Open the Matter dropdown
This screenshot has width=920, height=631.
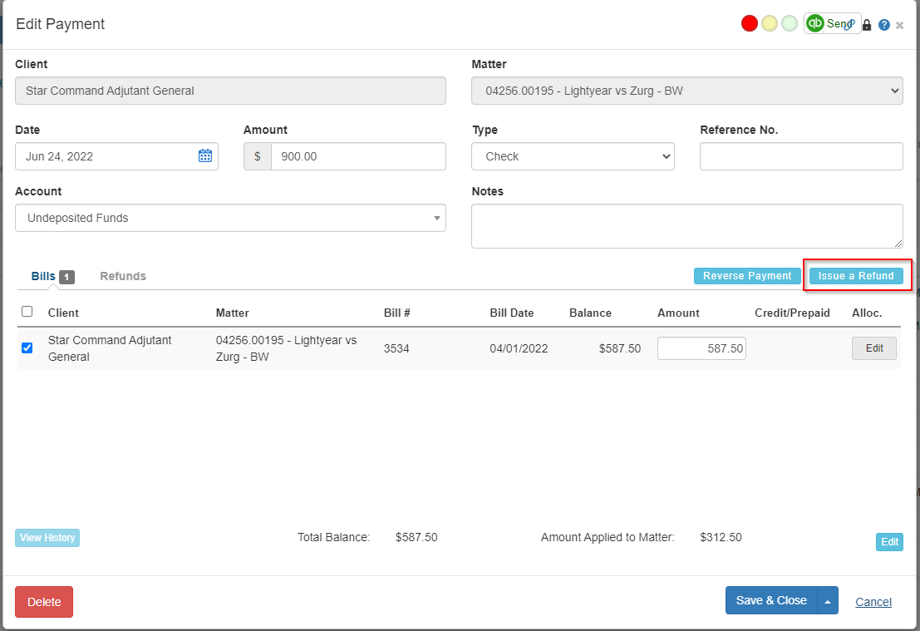(x=687, y=91)
